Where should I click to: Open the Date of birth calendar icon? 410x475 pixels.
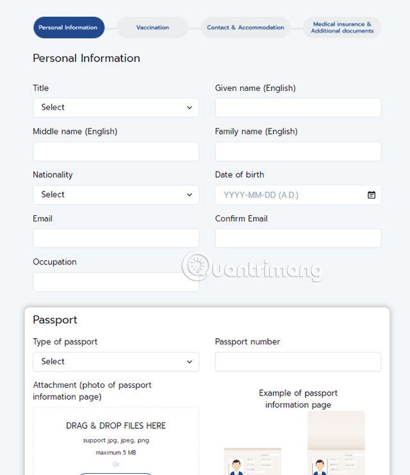[x=372, y=195]
